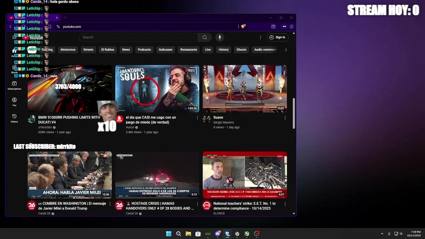
Task: Open options menu for teachers' strike video
Action: [285, 204]
